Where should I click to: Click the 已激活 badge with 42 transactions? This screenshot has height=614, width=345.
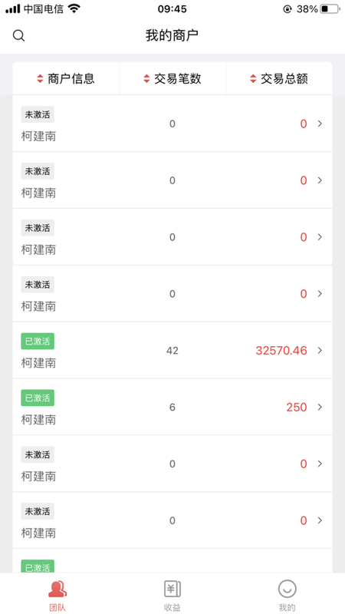[38, 341]
